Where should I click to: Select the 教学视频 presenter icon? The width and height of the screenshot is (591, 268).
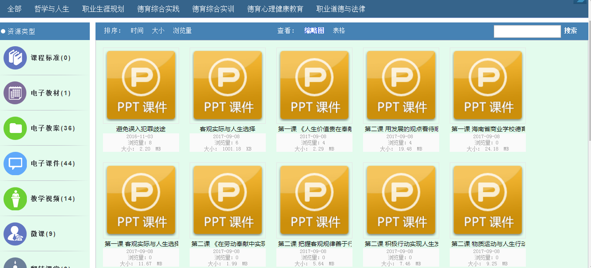pyautogui.click(x=15, y=199)
